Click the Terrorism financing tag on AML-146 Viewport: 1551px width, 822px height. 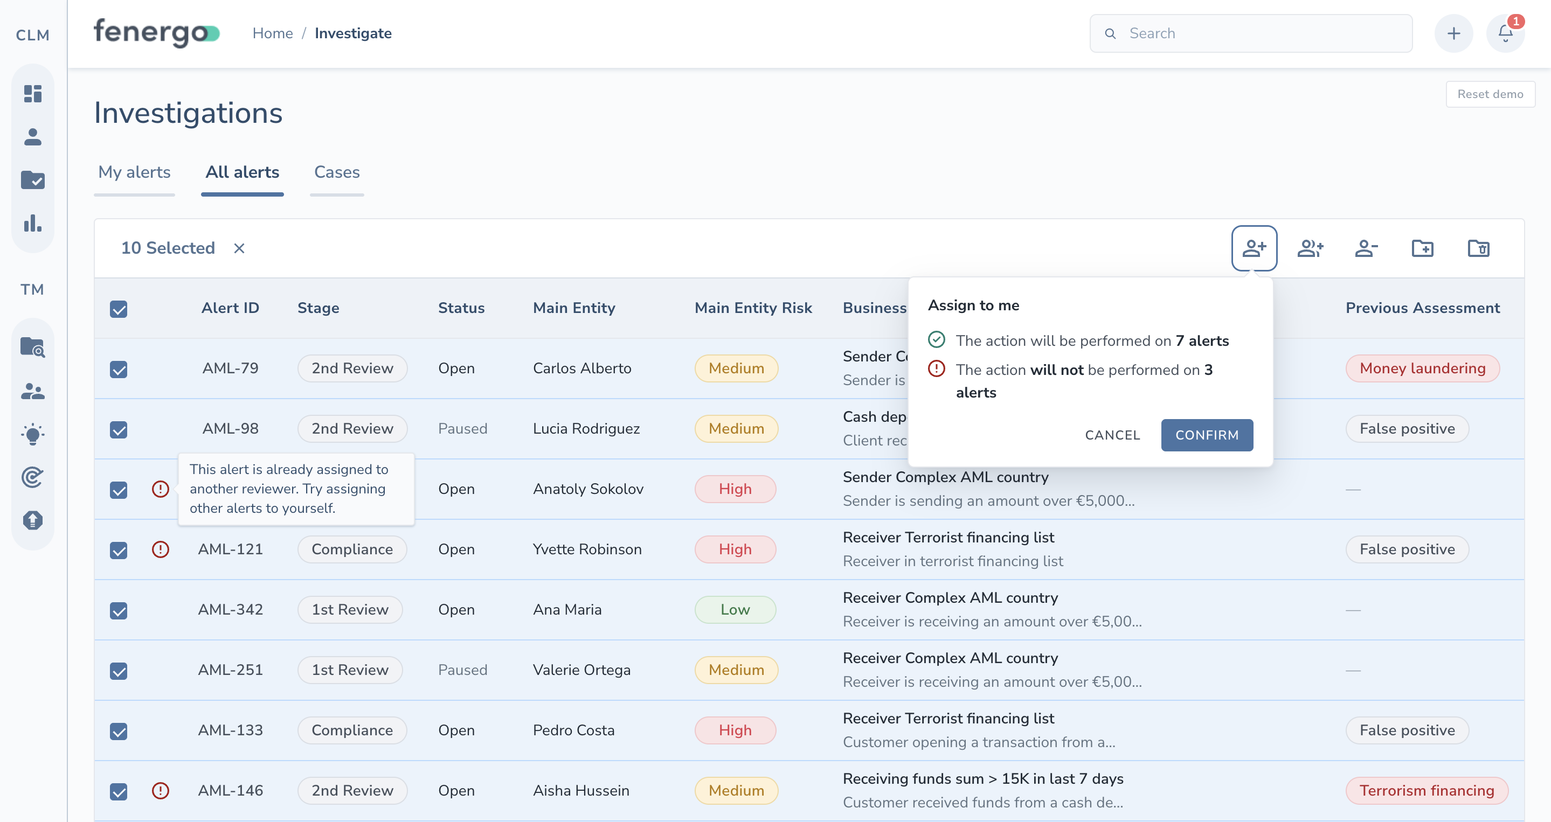pos(1427,790)
